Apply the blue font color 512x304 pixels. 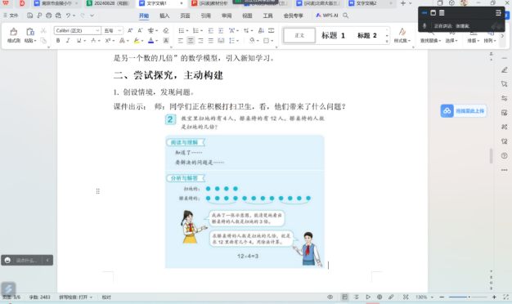click(150, 40)
